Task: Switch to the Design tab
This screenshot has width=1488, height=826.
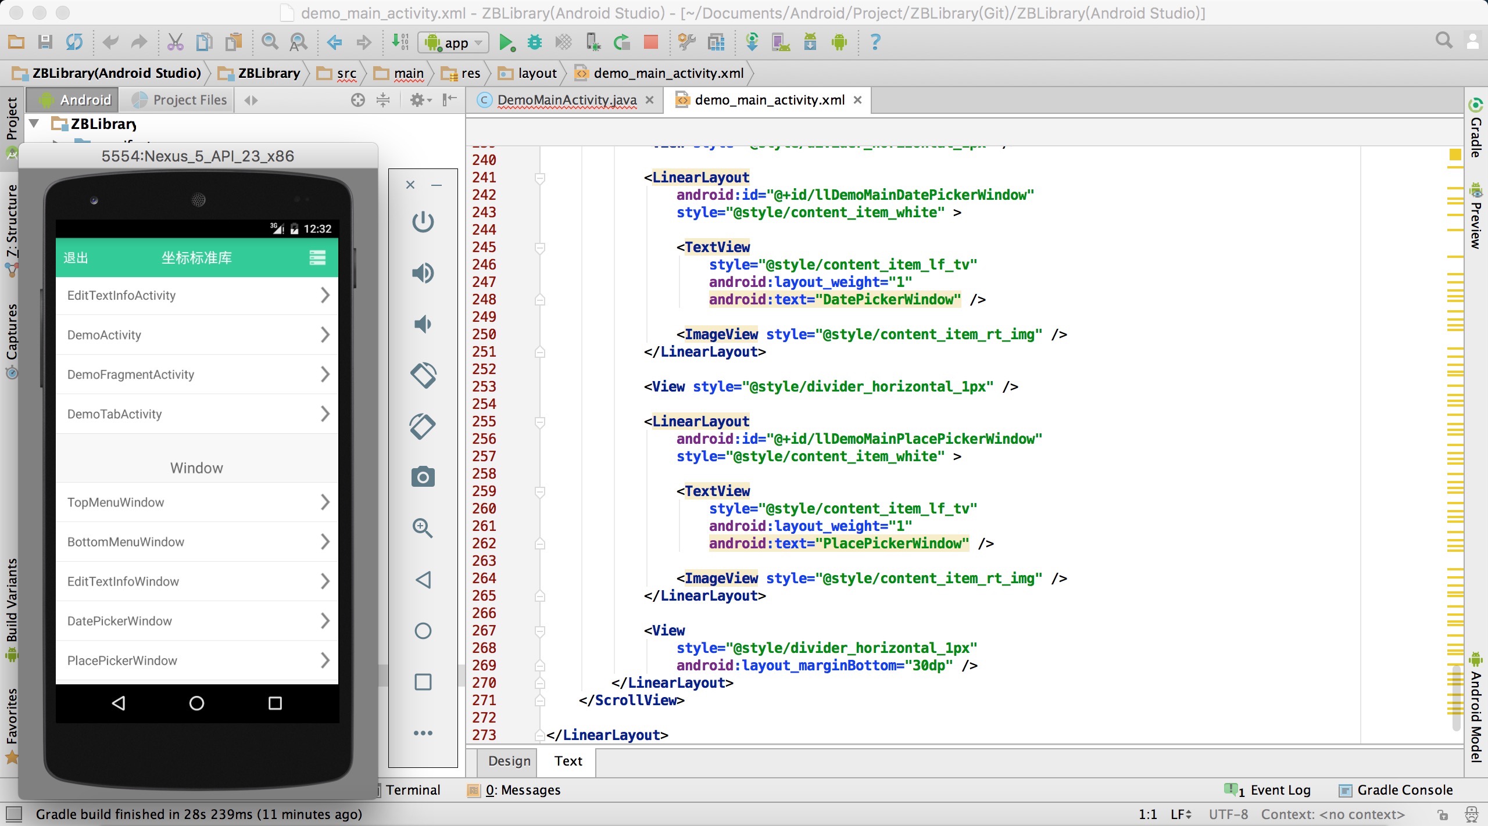Action: (x=508, y=761)
